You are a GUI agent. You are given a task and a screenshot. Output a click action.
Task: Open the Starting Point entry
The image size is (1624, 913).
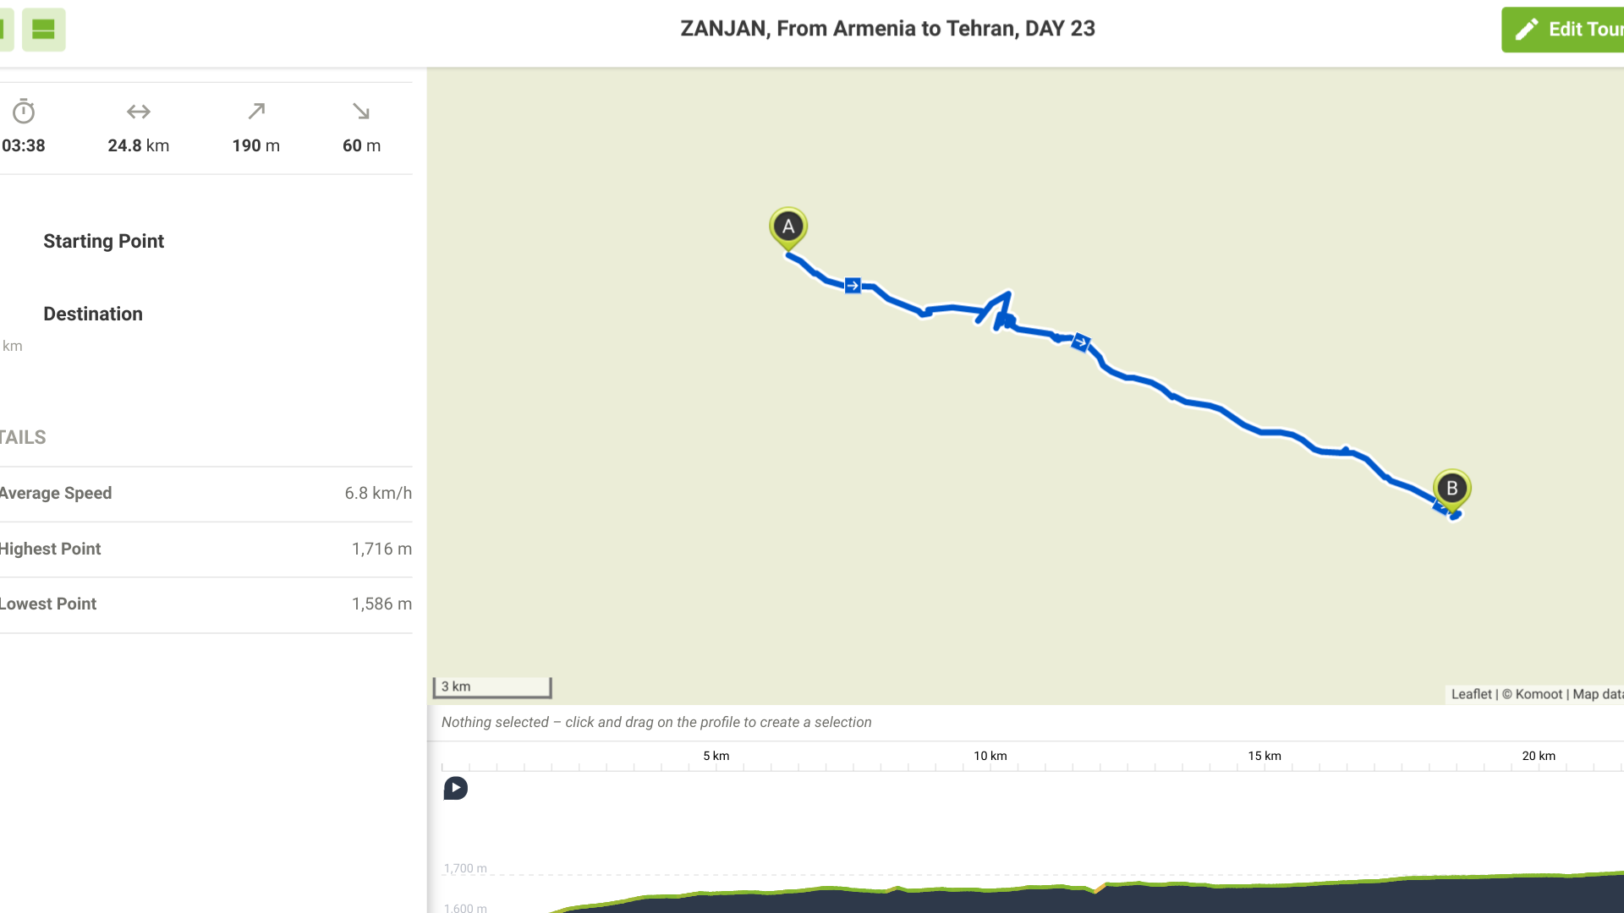tap(104, 242)
